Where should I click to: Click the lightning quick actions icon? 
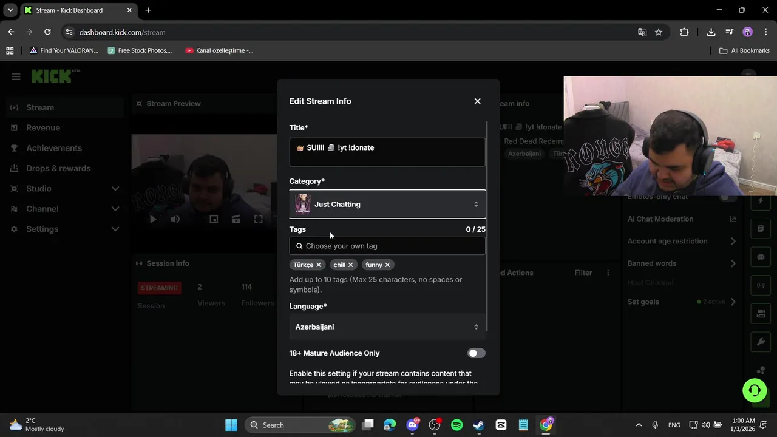click(761, 201)
